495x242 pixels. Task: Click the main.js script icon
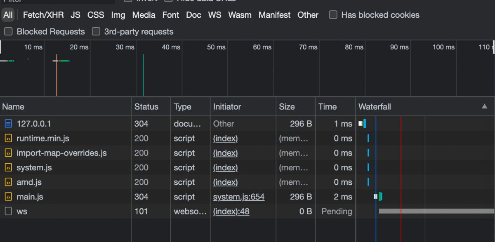[8, 197]
